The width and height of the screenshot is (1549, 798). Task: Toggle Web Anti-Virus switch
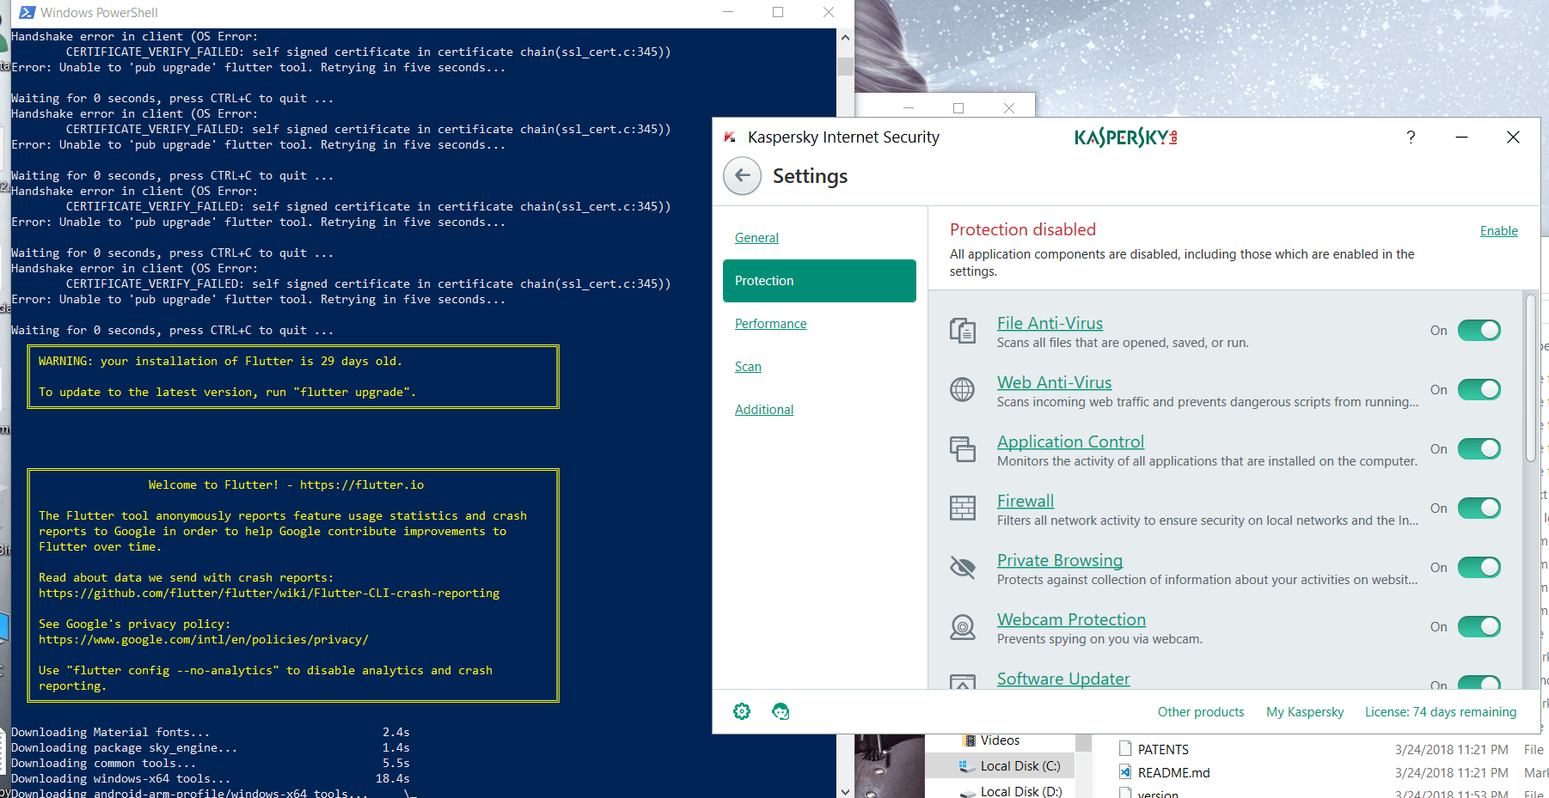tap(1479, 390)
